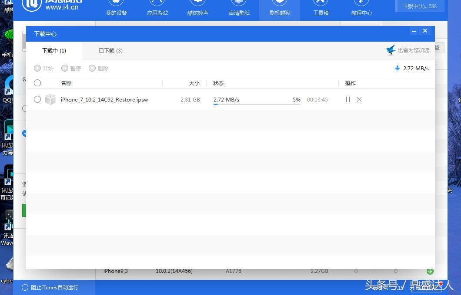
Task: Click the 下载中(1)...5% button top right
Action: [x=419, y=7]
